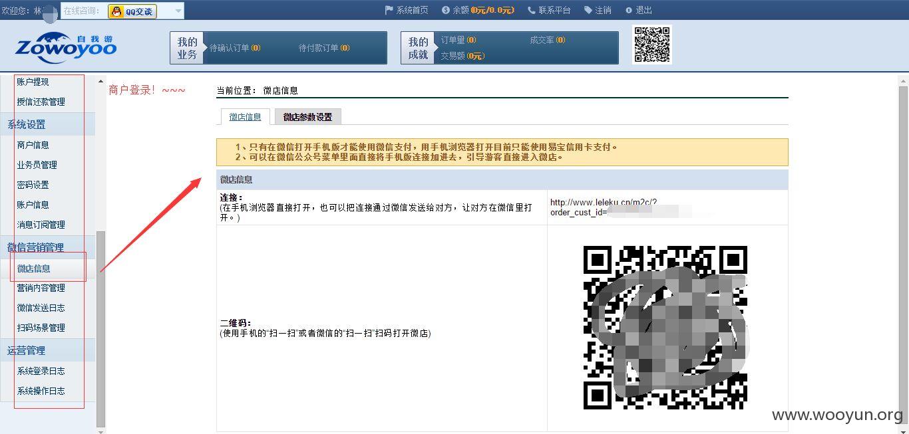Open 系统登录日志 in sidebar

41,371
